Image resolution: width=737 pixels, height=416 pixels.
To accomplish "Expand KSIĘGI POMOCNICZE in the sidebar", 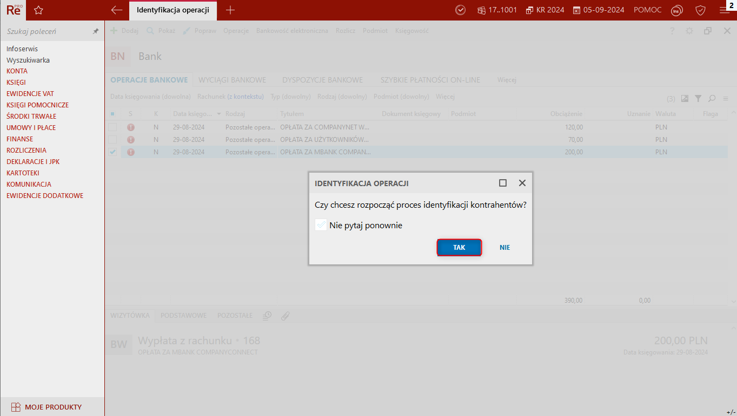I will tap(37, 105).
